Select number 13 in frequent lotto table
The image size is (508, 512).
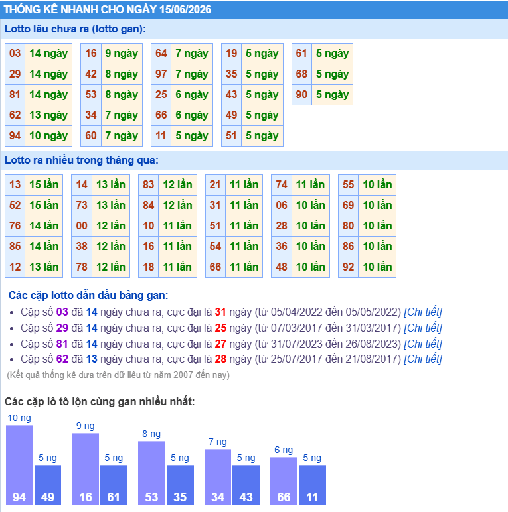point(15,185)
